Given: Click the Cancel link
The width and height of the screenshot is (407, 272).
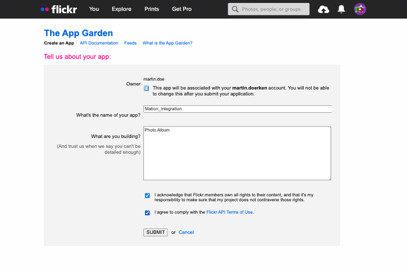Looking at the screenshot, I should point(186,232).
